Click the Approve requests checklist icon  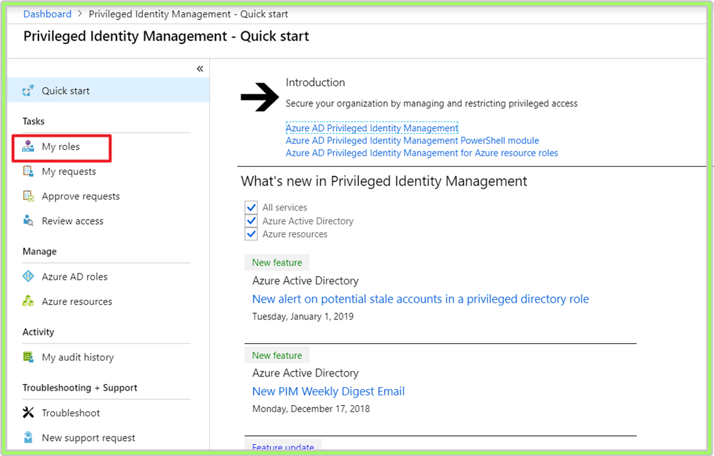pyautogui.click(x=28, y=196)
